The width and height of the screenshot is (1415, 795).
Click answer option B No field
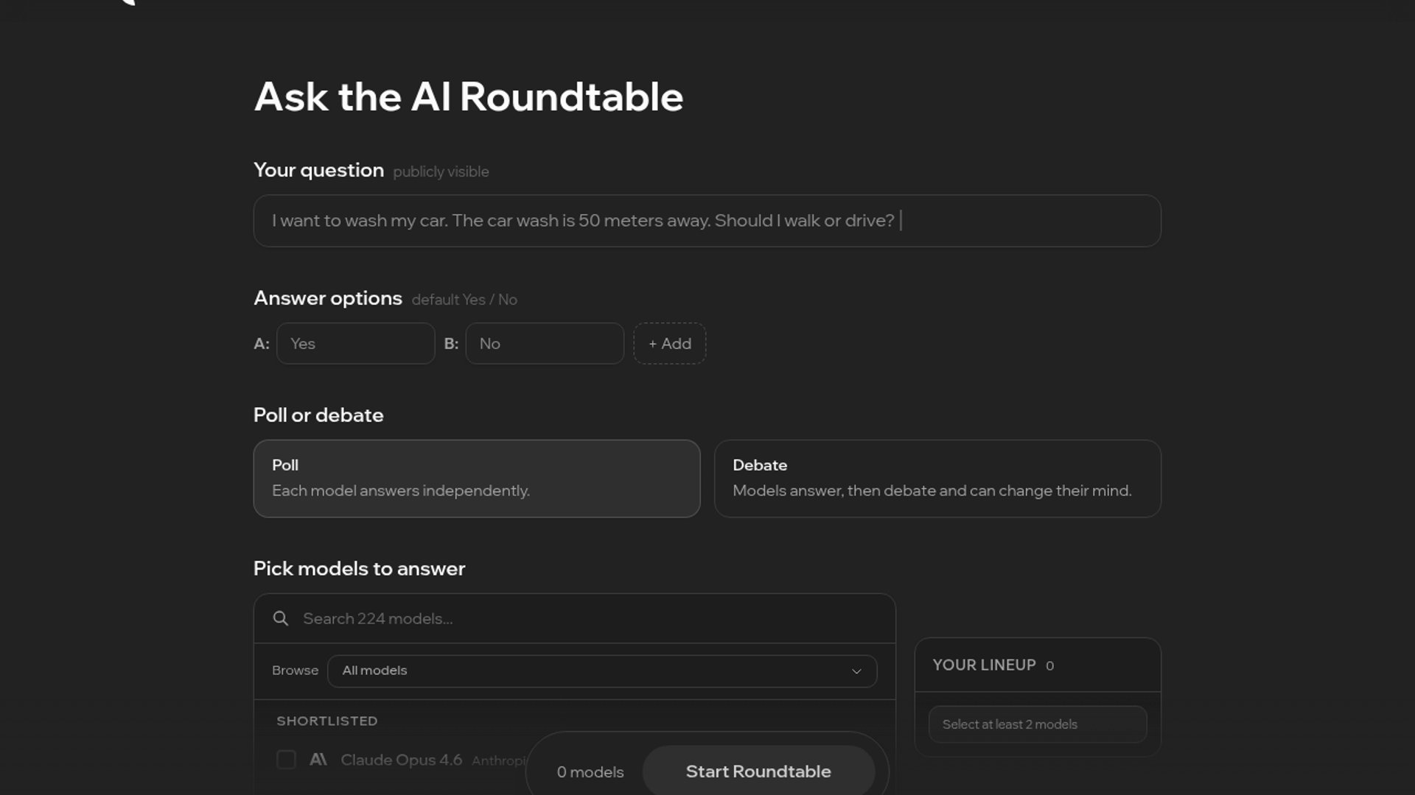[544, 344]
